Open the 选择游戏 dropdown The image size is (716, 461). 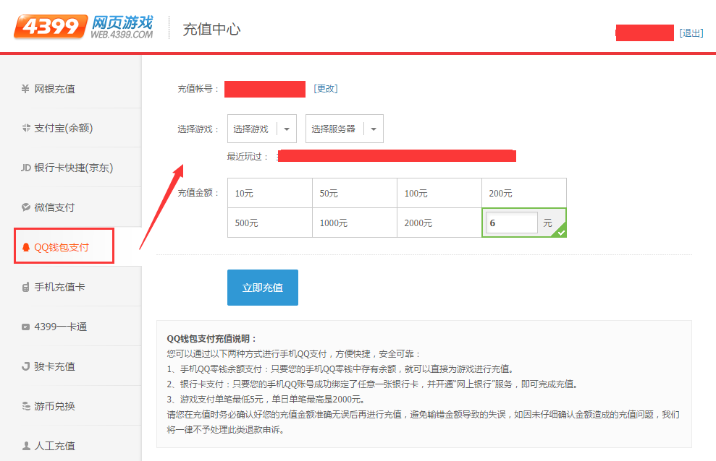click(261, 128)
